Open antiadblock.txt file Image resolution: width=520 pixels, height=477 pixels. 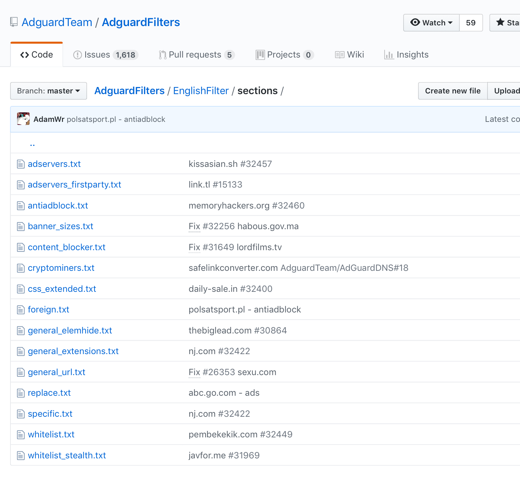[x=58, y=206]
